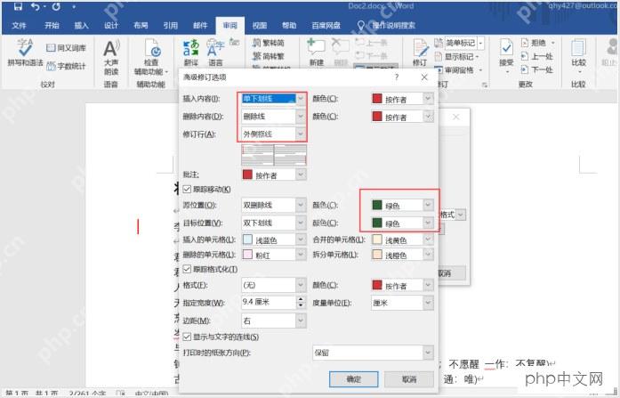
Task: Click the 显示标记 show markup icon
Action: [x=439, y=57]
